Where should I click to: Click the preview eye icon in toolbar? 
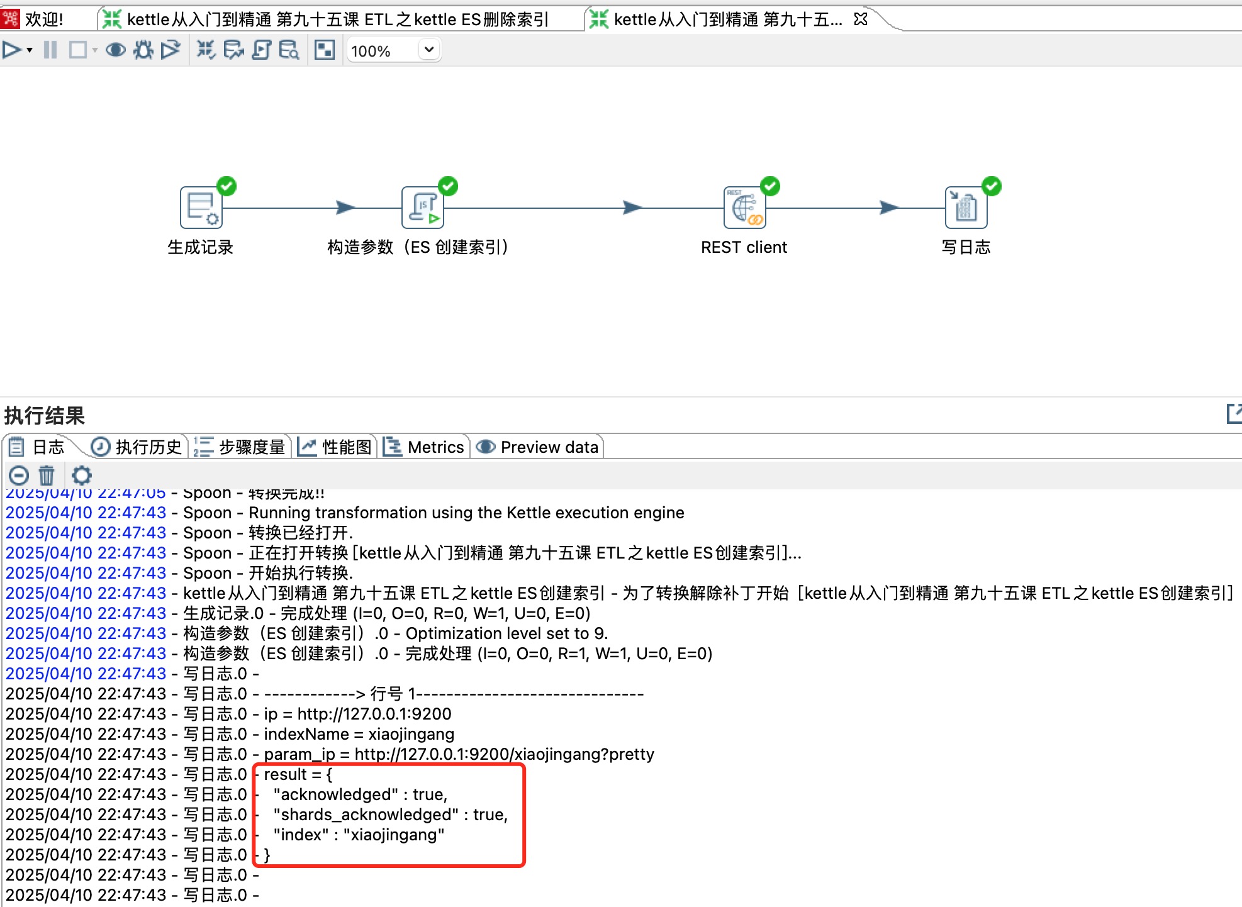coord(115,50)
